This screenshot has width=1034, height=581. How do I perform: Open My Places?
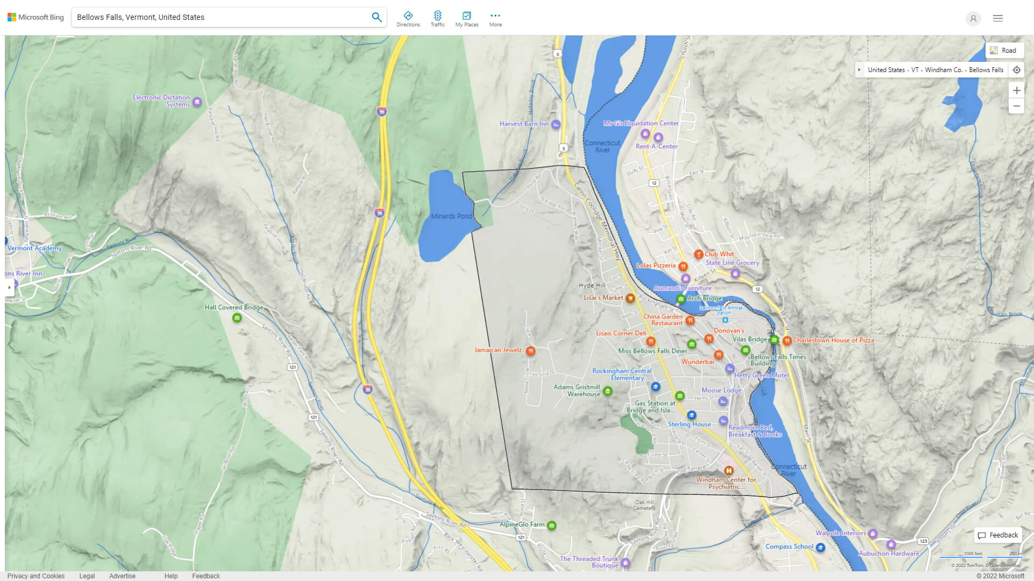(x=466, y=17)
